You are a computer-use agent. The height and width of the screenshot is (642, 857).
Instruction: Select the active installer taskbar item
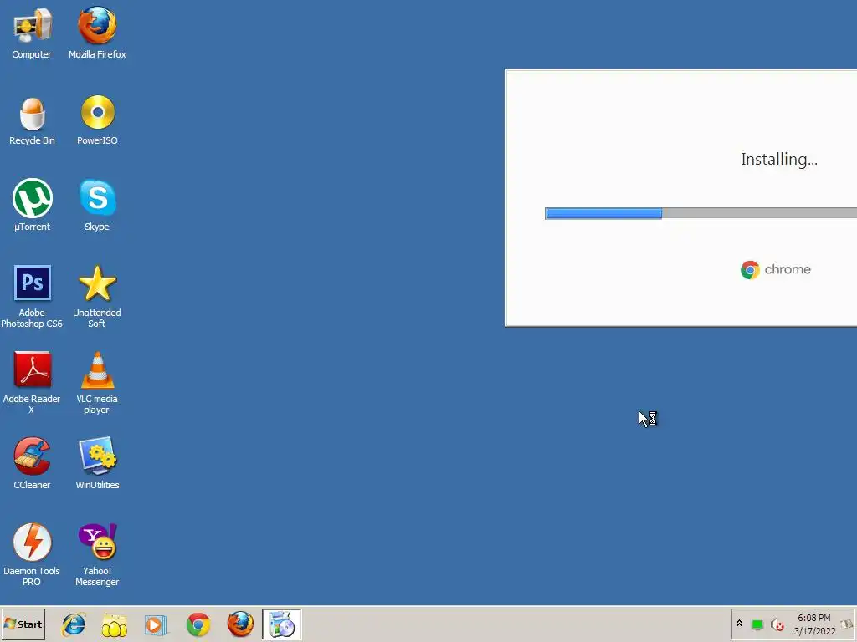coord(282,624)
